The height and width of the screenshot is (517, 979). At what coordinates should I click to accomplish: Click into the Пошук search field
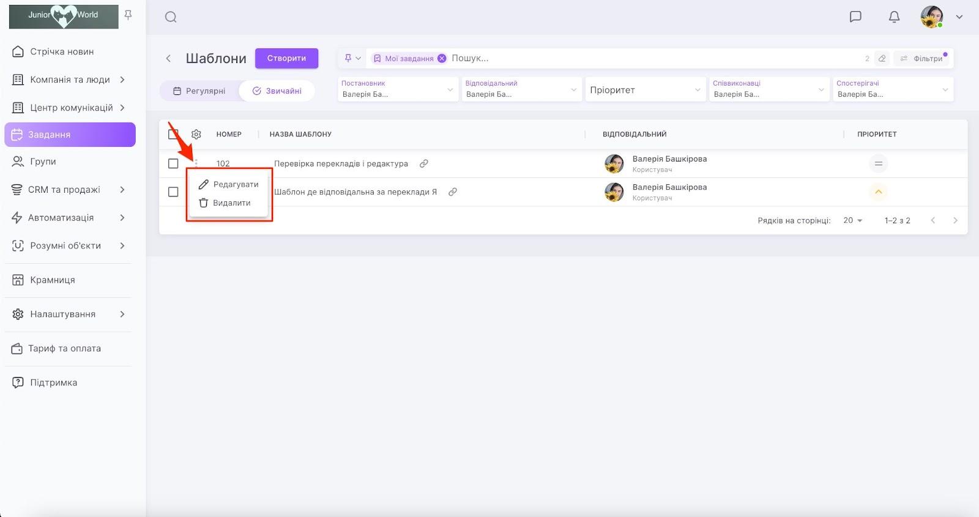[x=649, y=59]
